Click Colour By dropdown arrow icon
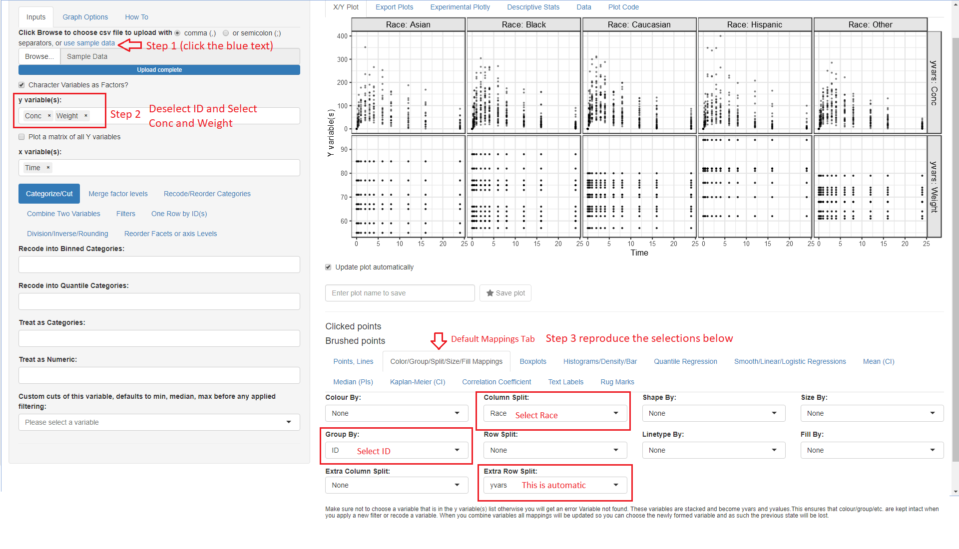This screenshot has width=959, height=549. coord(457,413)
